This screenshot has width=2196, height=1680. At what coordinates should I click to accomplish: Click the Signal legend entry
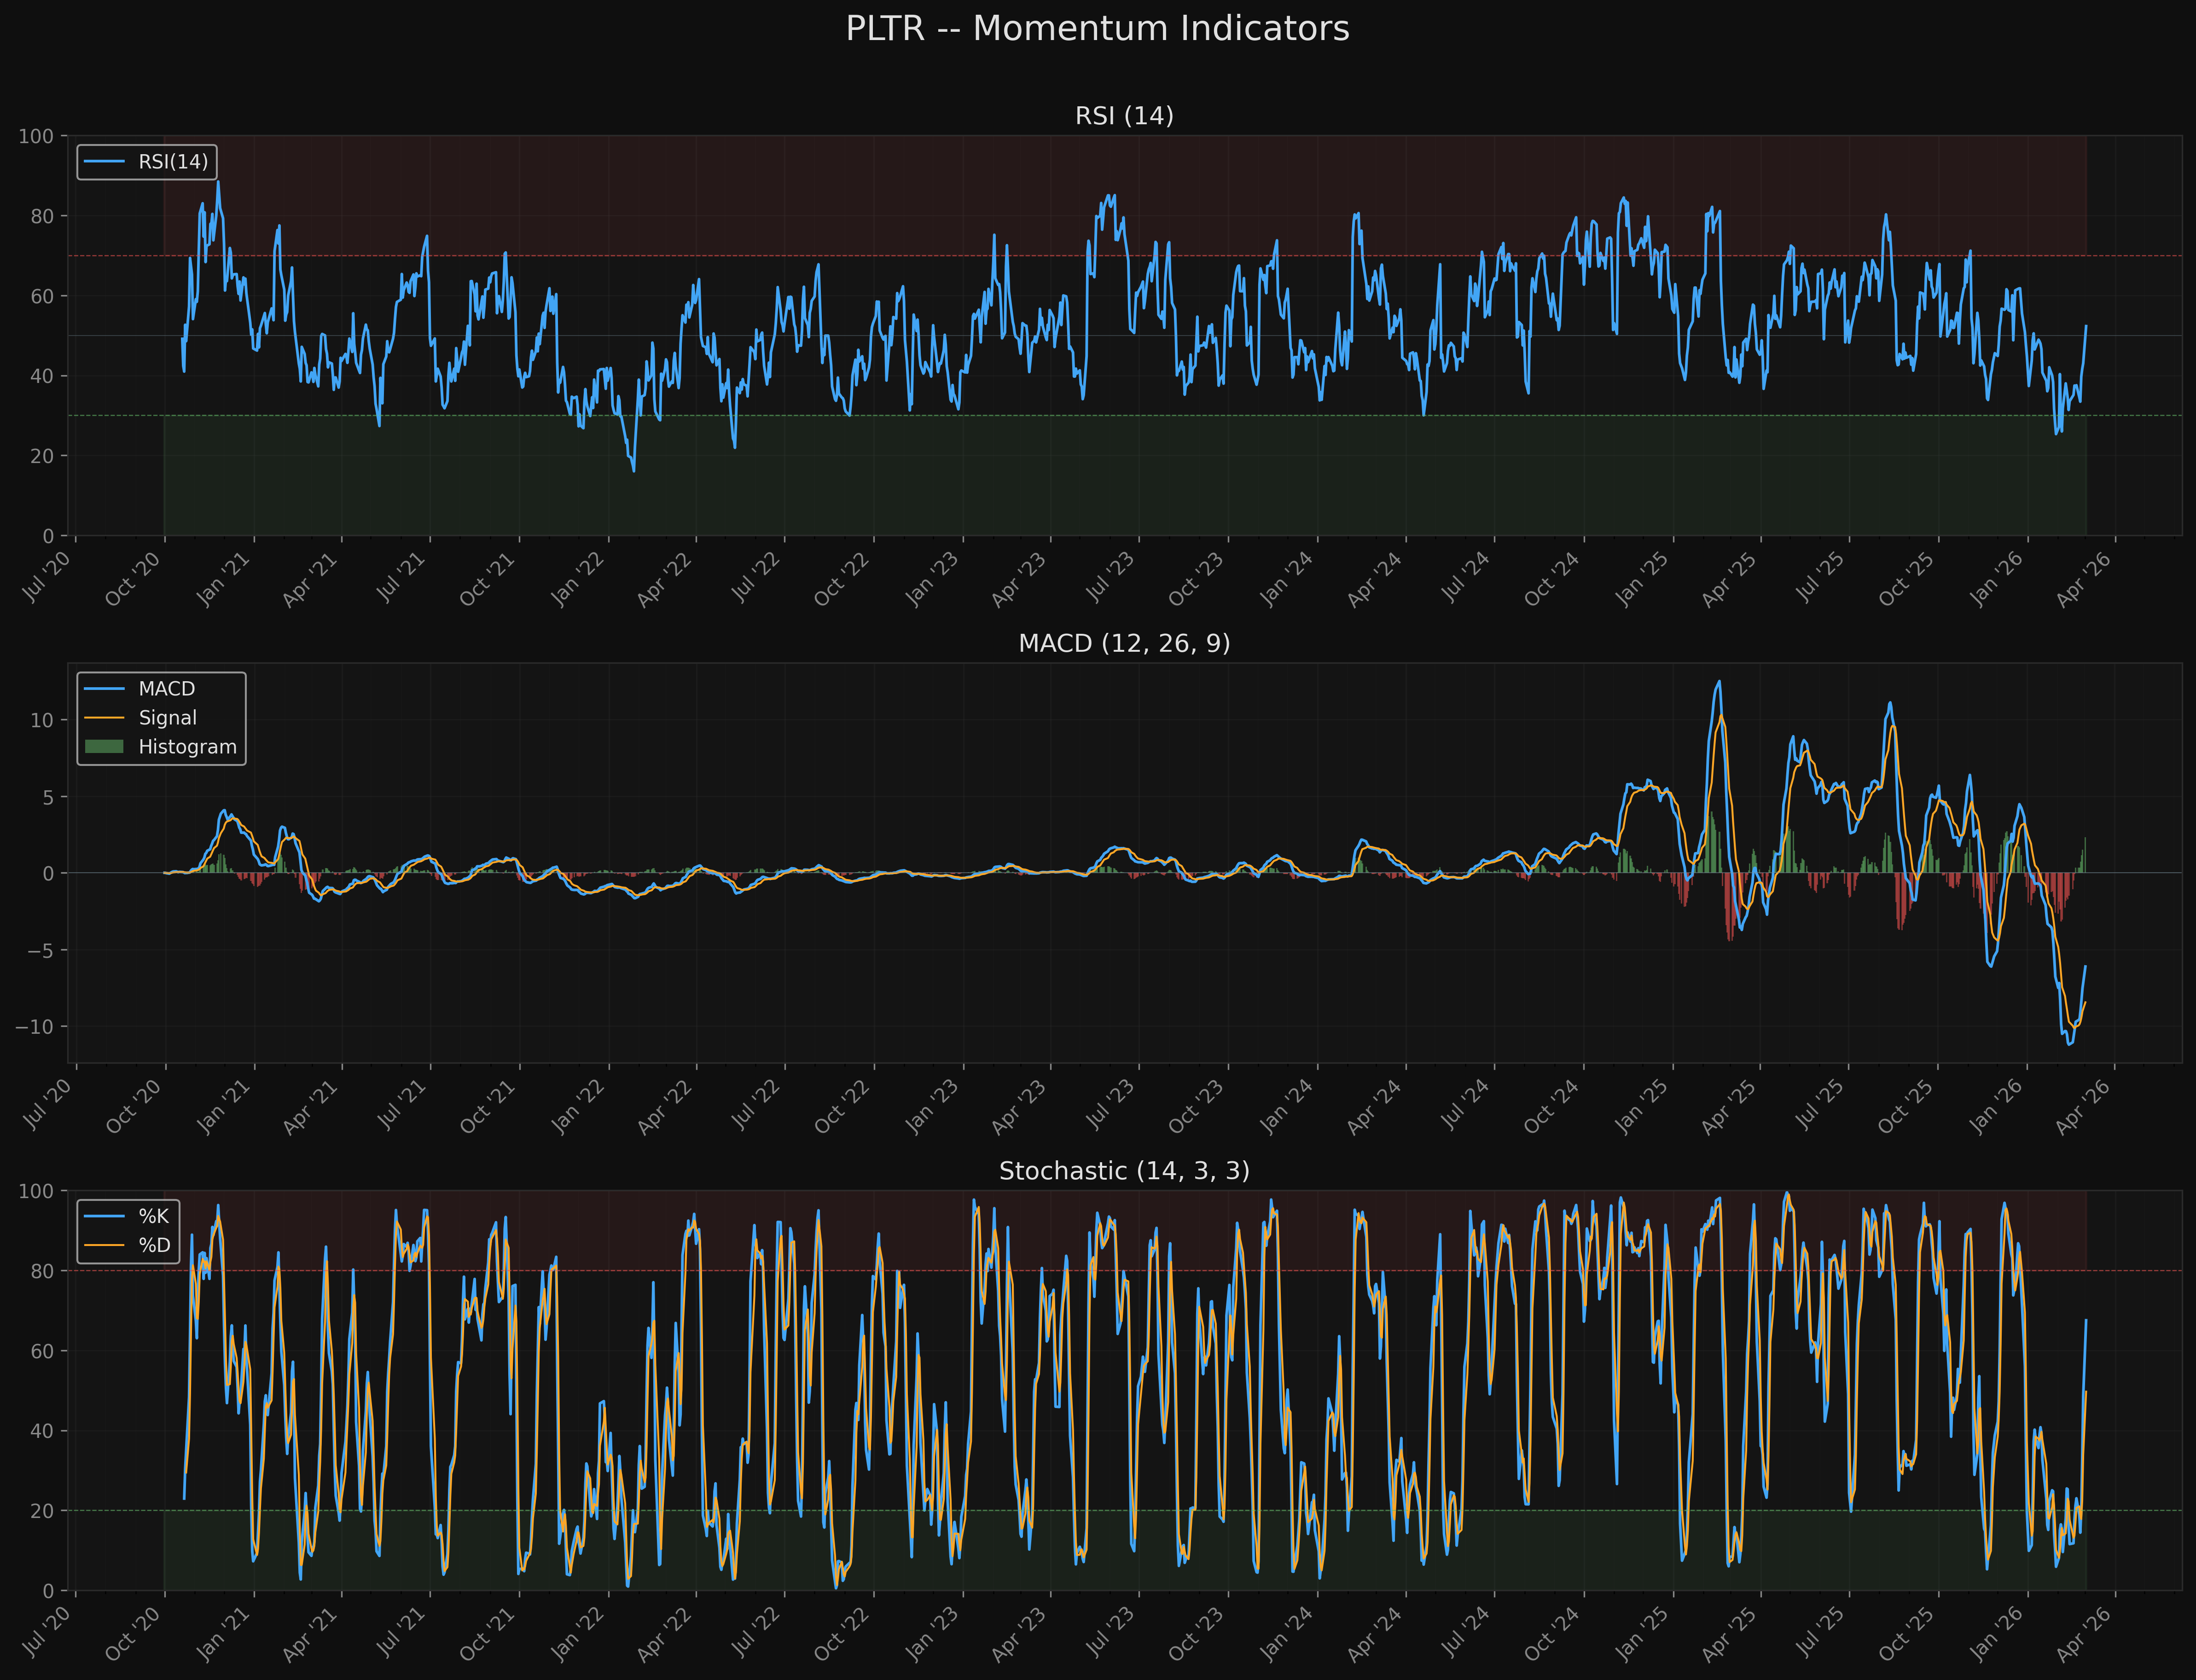pos(167,718)
